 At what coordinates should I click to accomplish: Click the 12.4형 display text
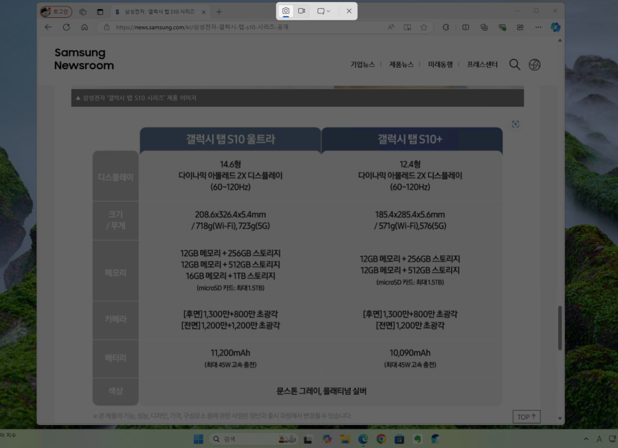coord(410,164)
